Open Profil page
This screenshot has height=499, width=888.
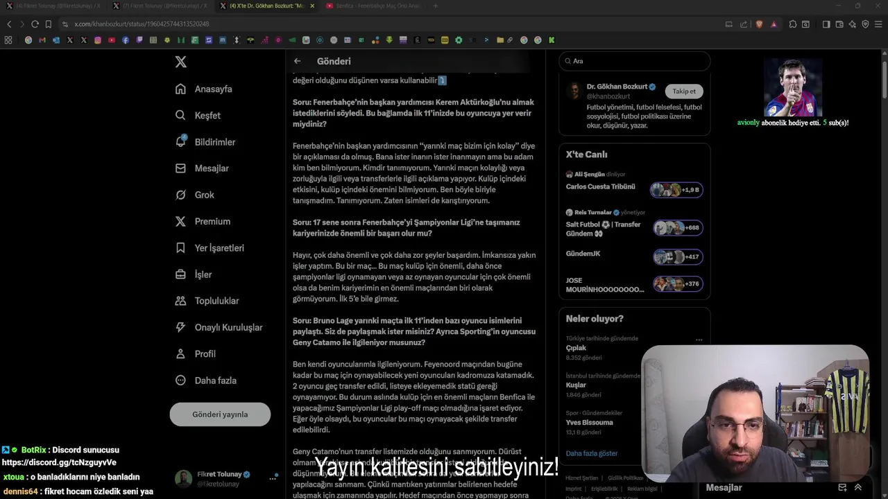point(196,353)
